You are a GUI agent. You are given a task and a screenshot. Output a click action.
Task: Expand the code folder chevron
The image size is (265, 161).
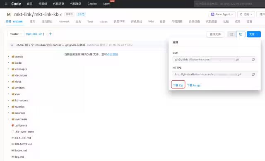(x=8, y=62)
